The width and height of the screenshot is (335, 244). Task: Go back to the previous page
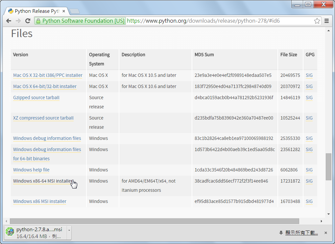tap(9, 21)
